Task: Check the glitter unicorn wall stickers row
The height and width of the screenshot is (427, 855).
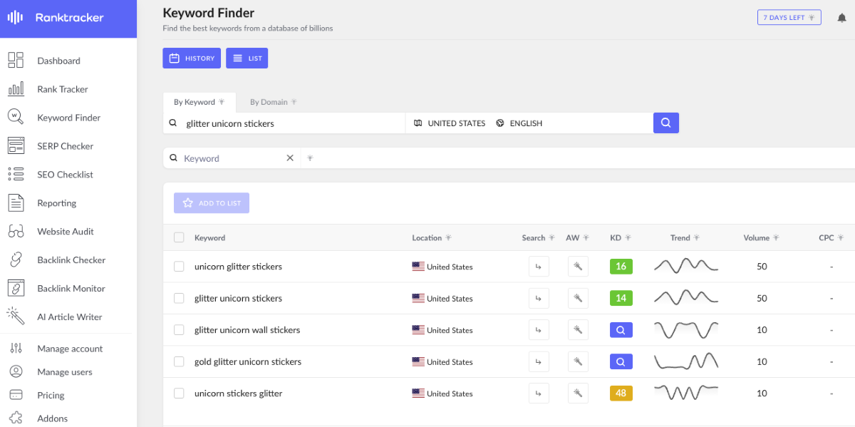Action: (x=179, y=330)
